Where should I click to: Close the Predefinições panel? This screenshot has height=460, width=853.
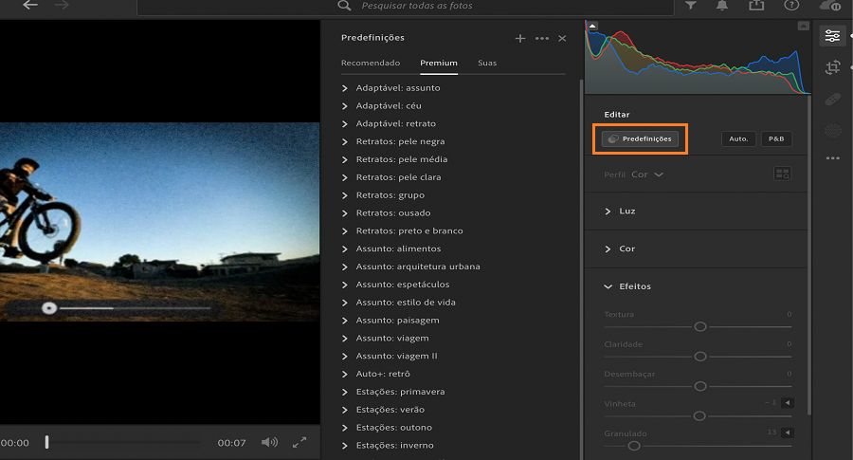coord(562,39)
